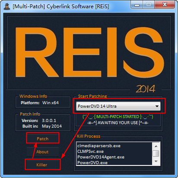Screen dimensions: 178x178
Task: Click the Win x64 platform value
Action: [x=51, y=103]
